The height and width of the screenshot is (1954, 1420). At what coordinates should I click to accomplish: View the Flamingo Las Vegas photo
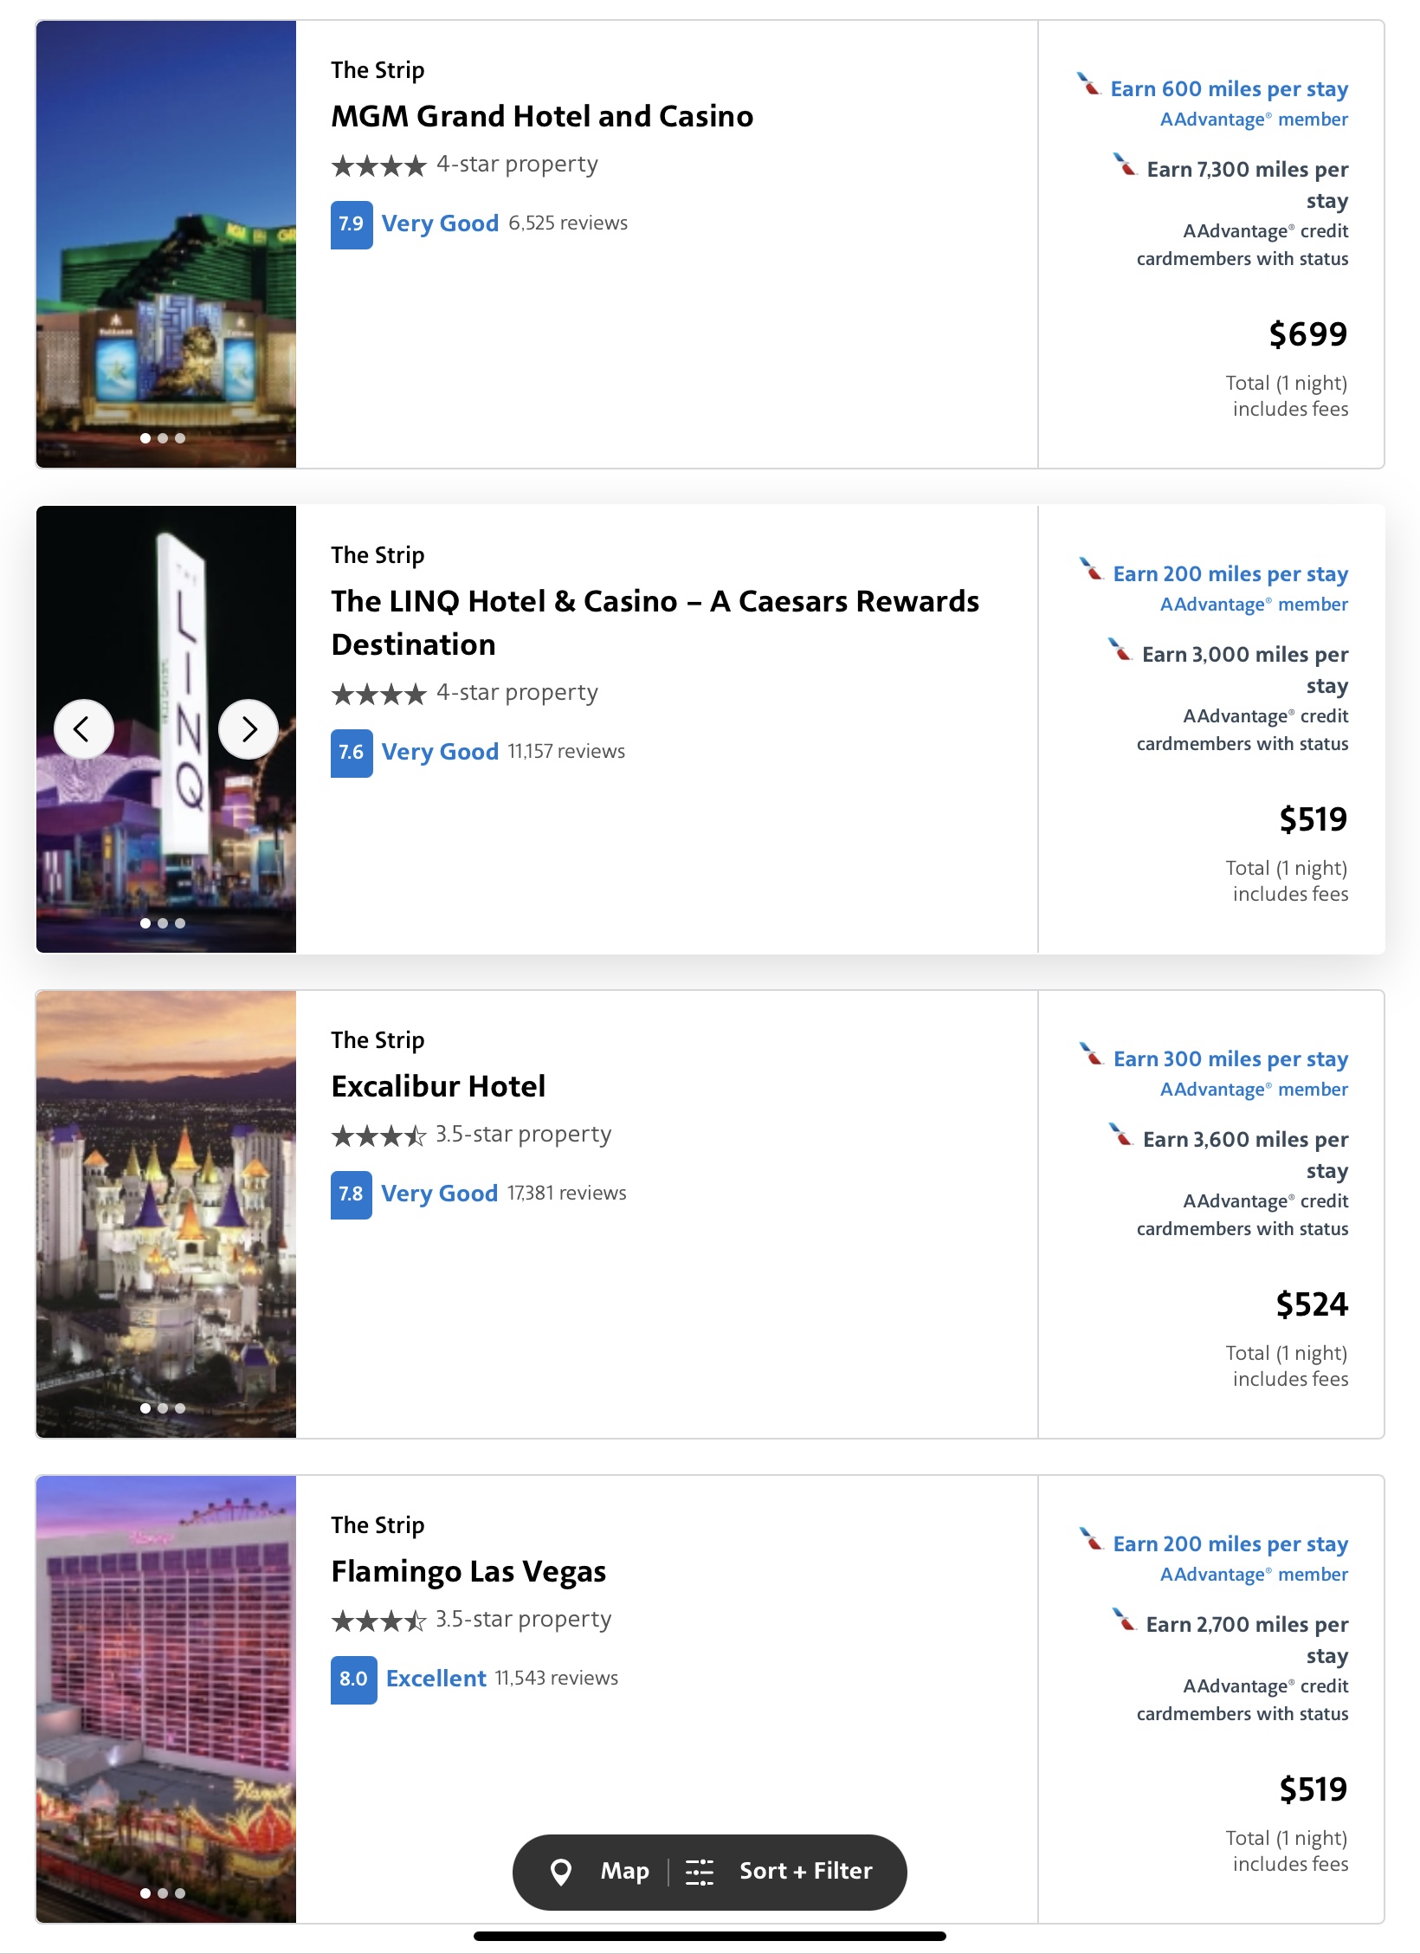pyautogui.click(x=166, y=1699)
